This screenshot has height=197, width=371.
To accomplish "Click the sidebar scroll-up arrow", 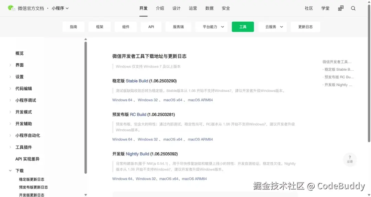I will click(x=86, y=39).
